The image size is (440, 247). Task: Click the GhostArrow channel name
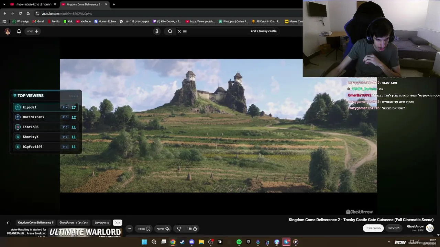415,226
